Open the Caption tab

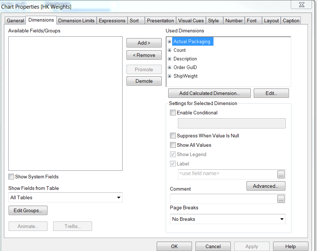pos(291,20)
